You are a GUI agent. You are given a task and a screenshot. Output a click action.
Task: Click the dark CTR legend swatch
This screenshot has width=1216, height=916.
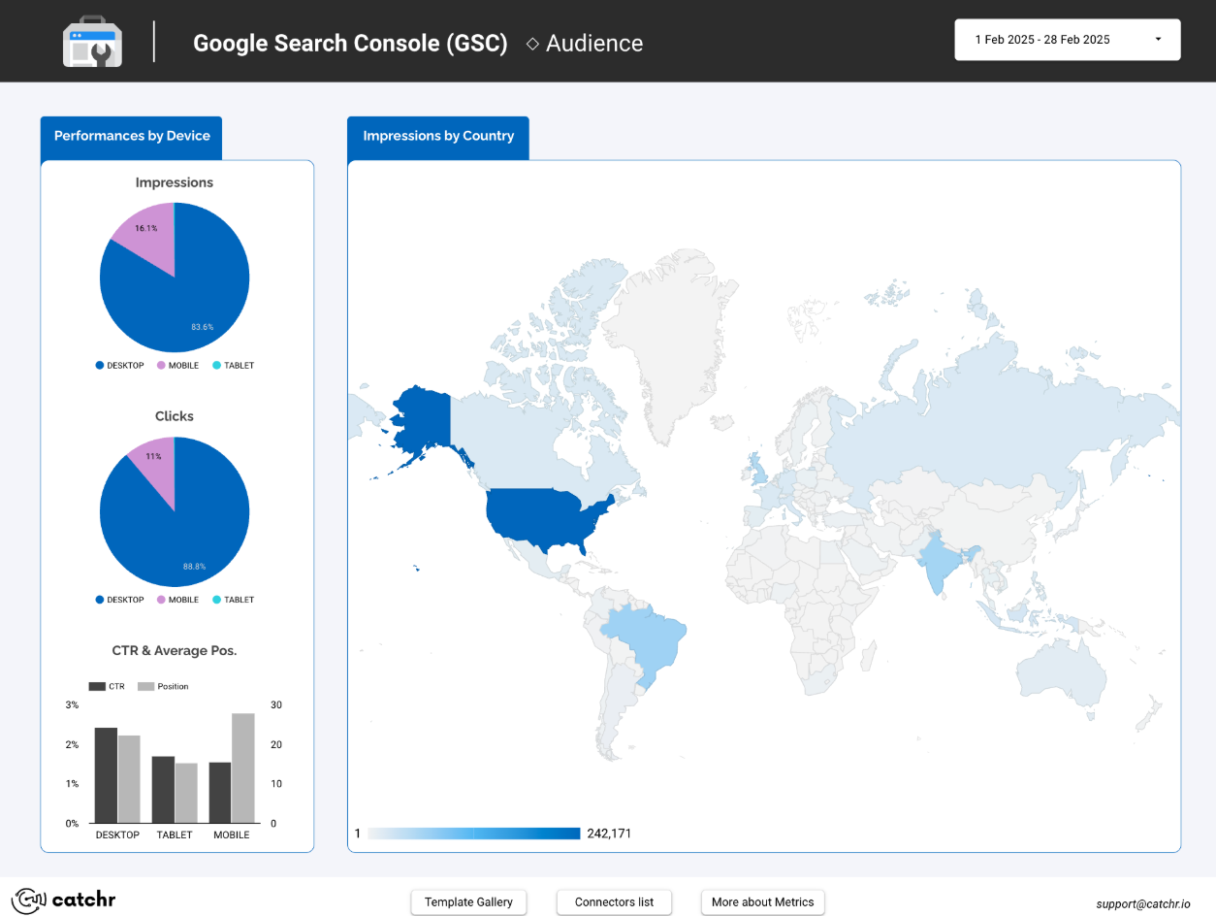(96, 686)
